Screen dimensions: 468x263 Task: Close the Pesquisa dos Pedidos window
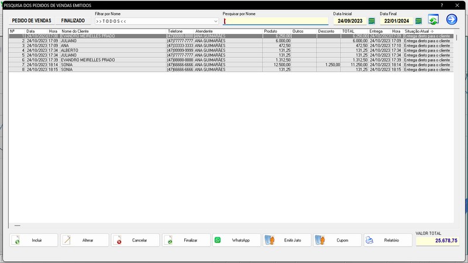click(457, 5)
